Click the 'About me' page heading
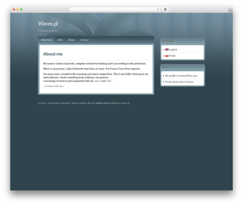 coord(53,54)
